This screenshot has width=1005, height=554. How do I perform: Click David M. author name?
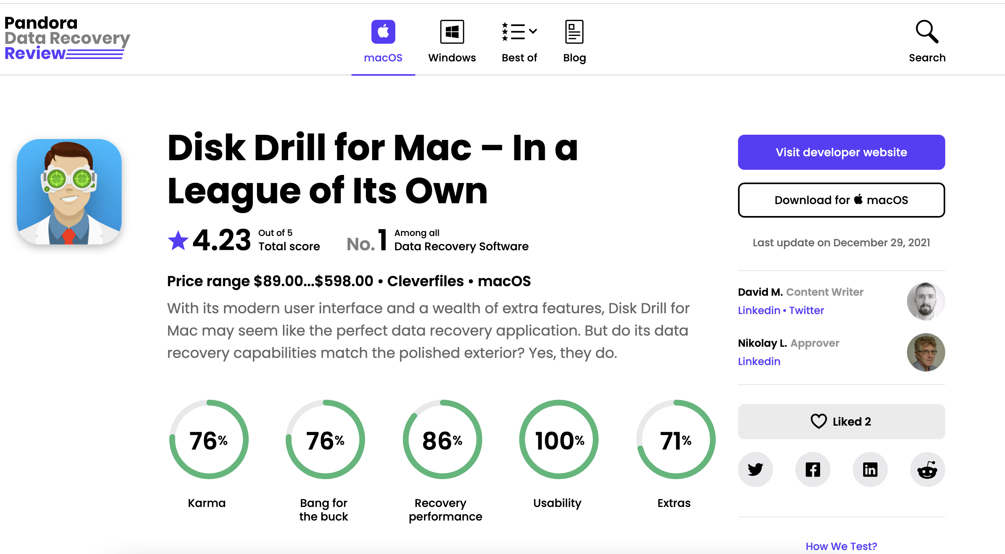pyautogui.click(x=760, y=292)
